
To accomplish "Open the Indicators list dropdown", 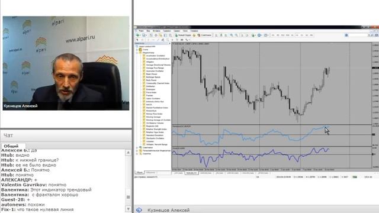I will click(253, 35).
